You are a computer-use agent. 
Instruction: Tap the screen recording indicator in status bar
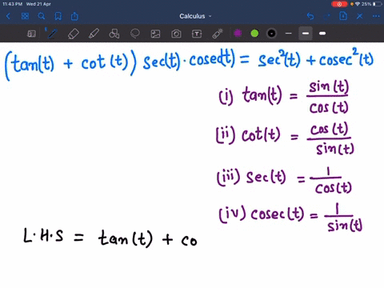click(x=339, y=4)
